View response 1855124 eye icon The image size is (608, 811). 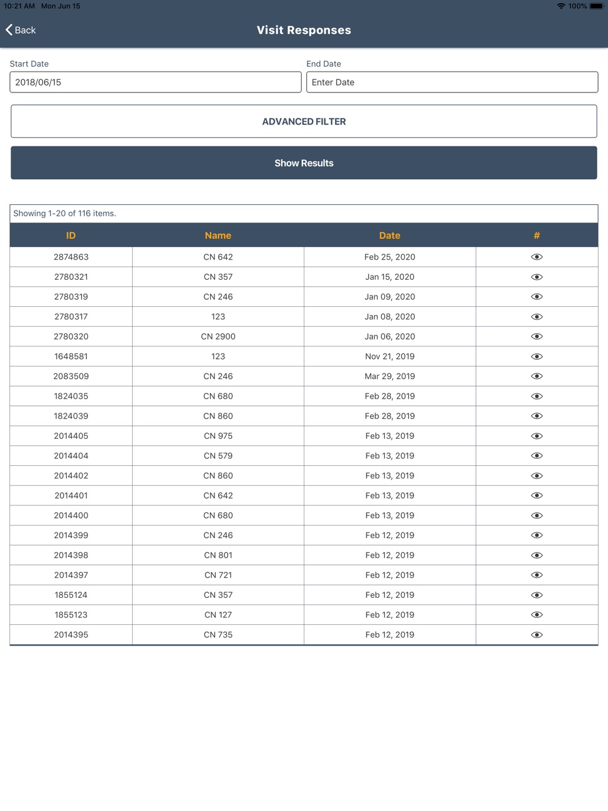click(x=536, y=595)
